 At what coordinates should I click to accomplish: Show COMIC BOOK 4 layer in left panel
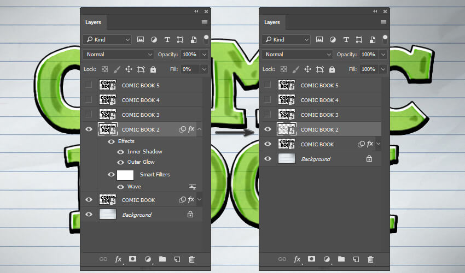89,100
